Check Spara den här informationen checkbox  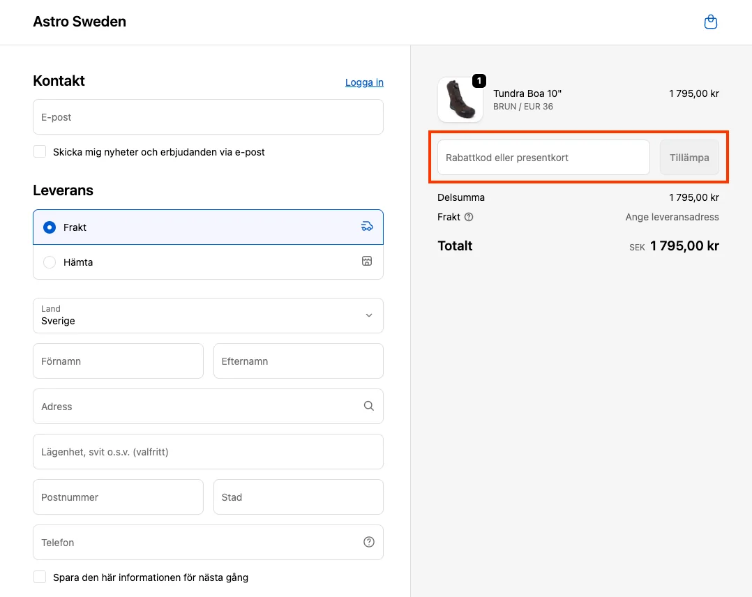tap(40, 577)
